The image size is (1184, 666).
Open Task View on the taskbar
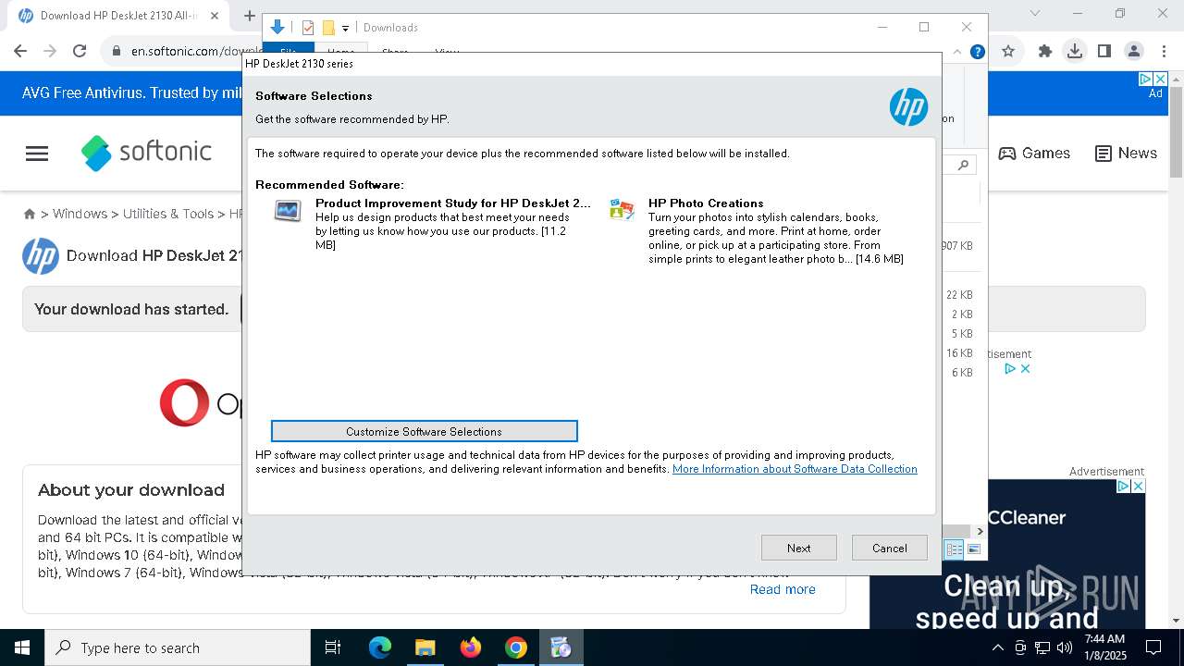pyautogui.click(x=333, y=647)
